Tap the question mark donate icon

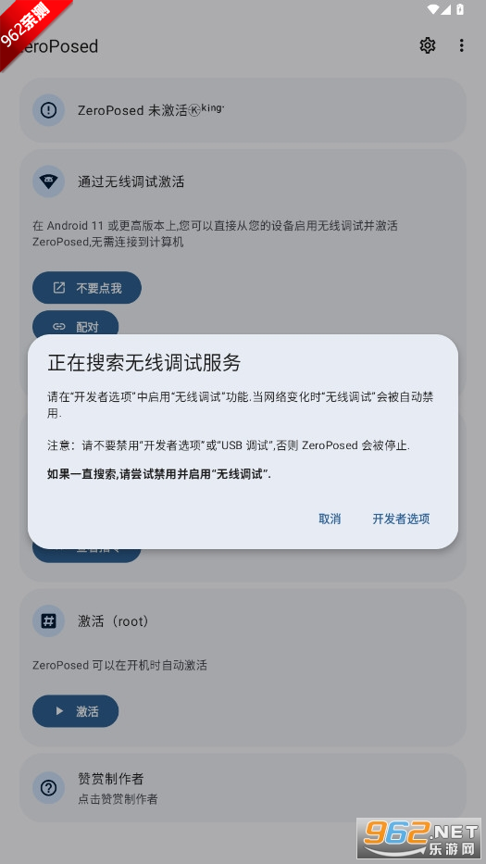tap(48, 788)
